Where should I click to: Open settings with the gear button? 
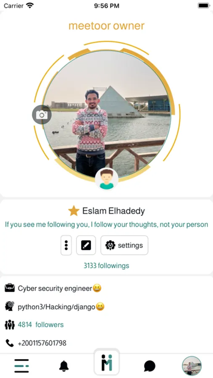click(x=124, y=245)
